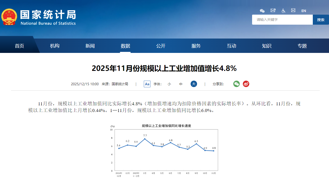Share the article via the Weibo icon

pyautogui.click(x=246, y=84)
